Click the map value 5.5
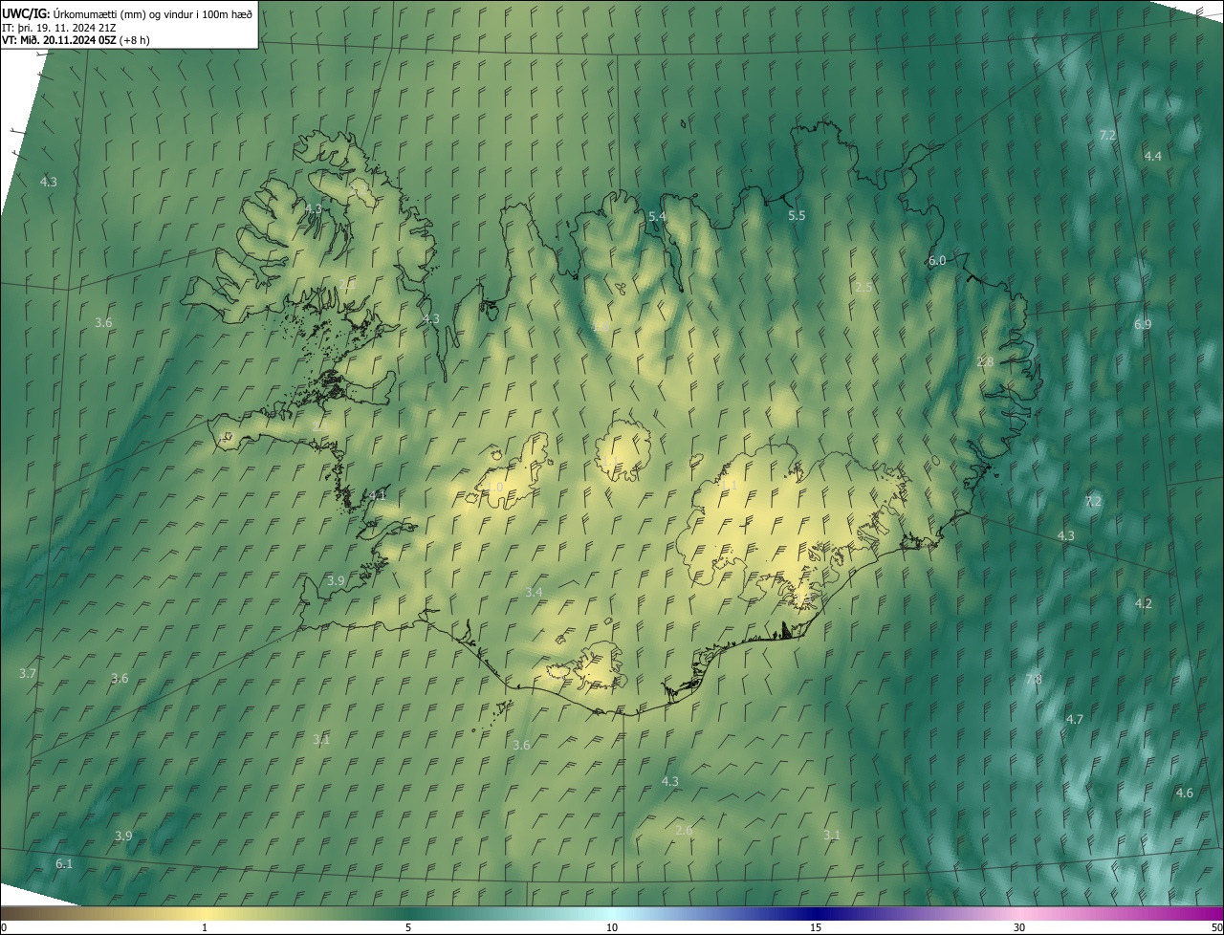Viewport: 1224px width, 935px height. click(797, 216)
